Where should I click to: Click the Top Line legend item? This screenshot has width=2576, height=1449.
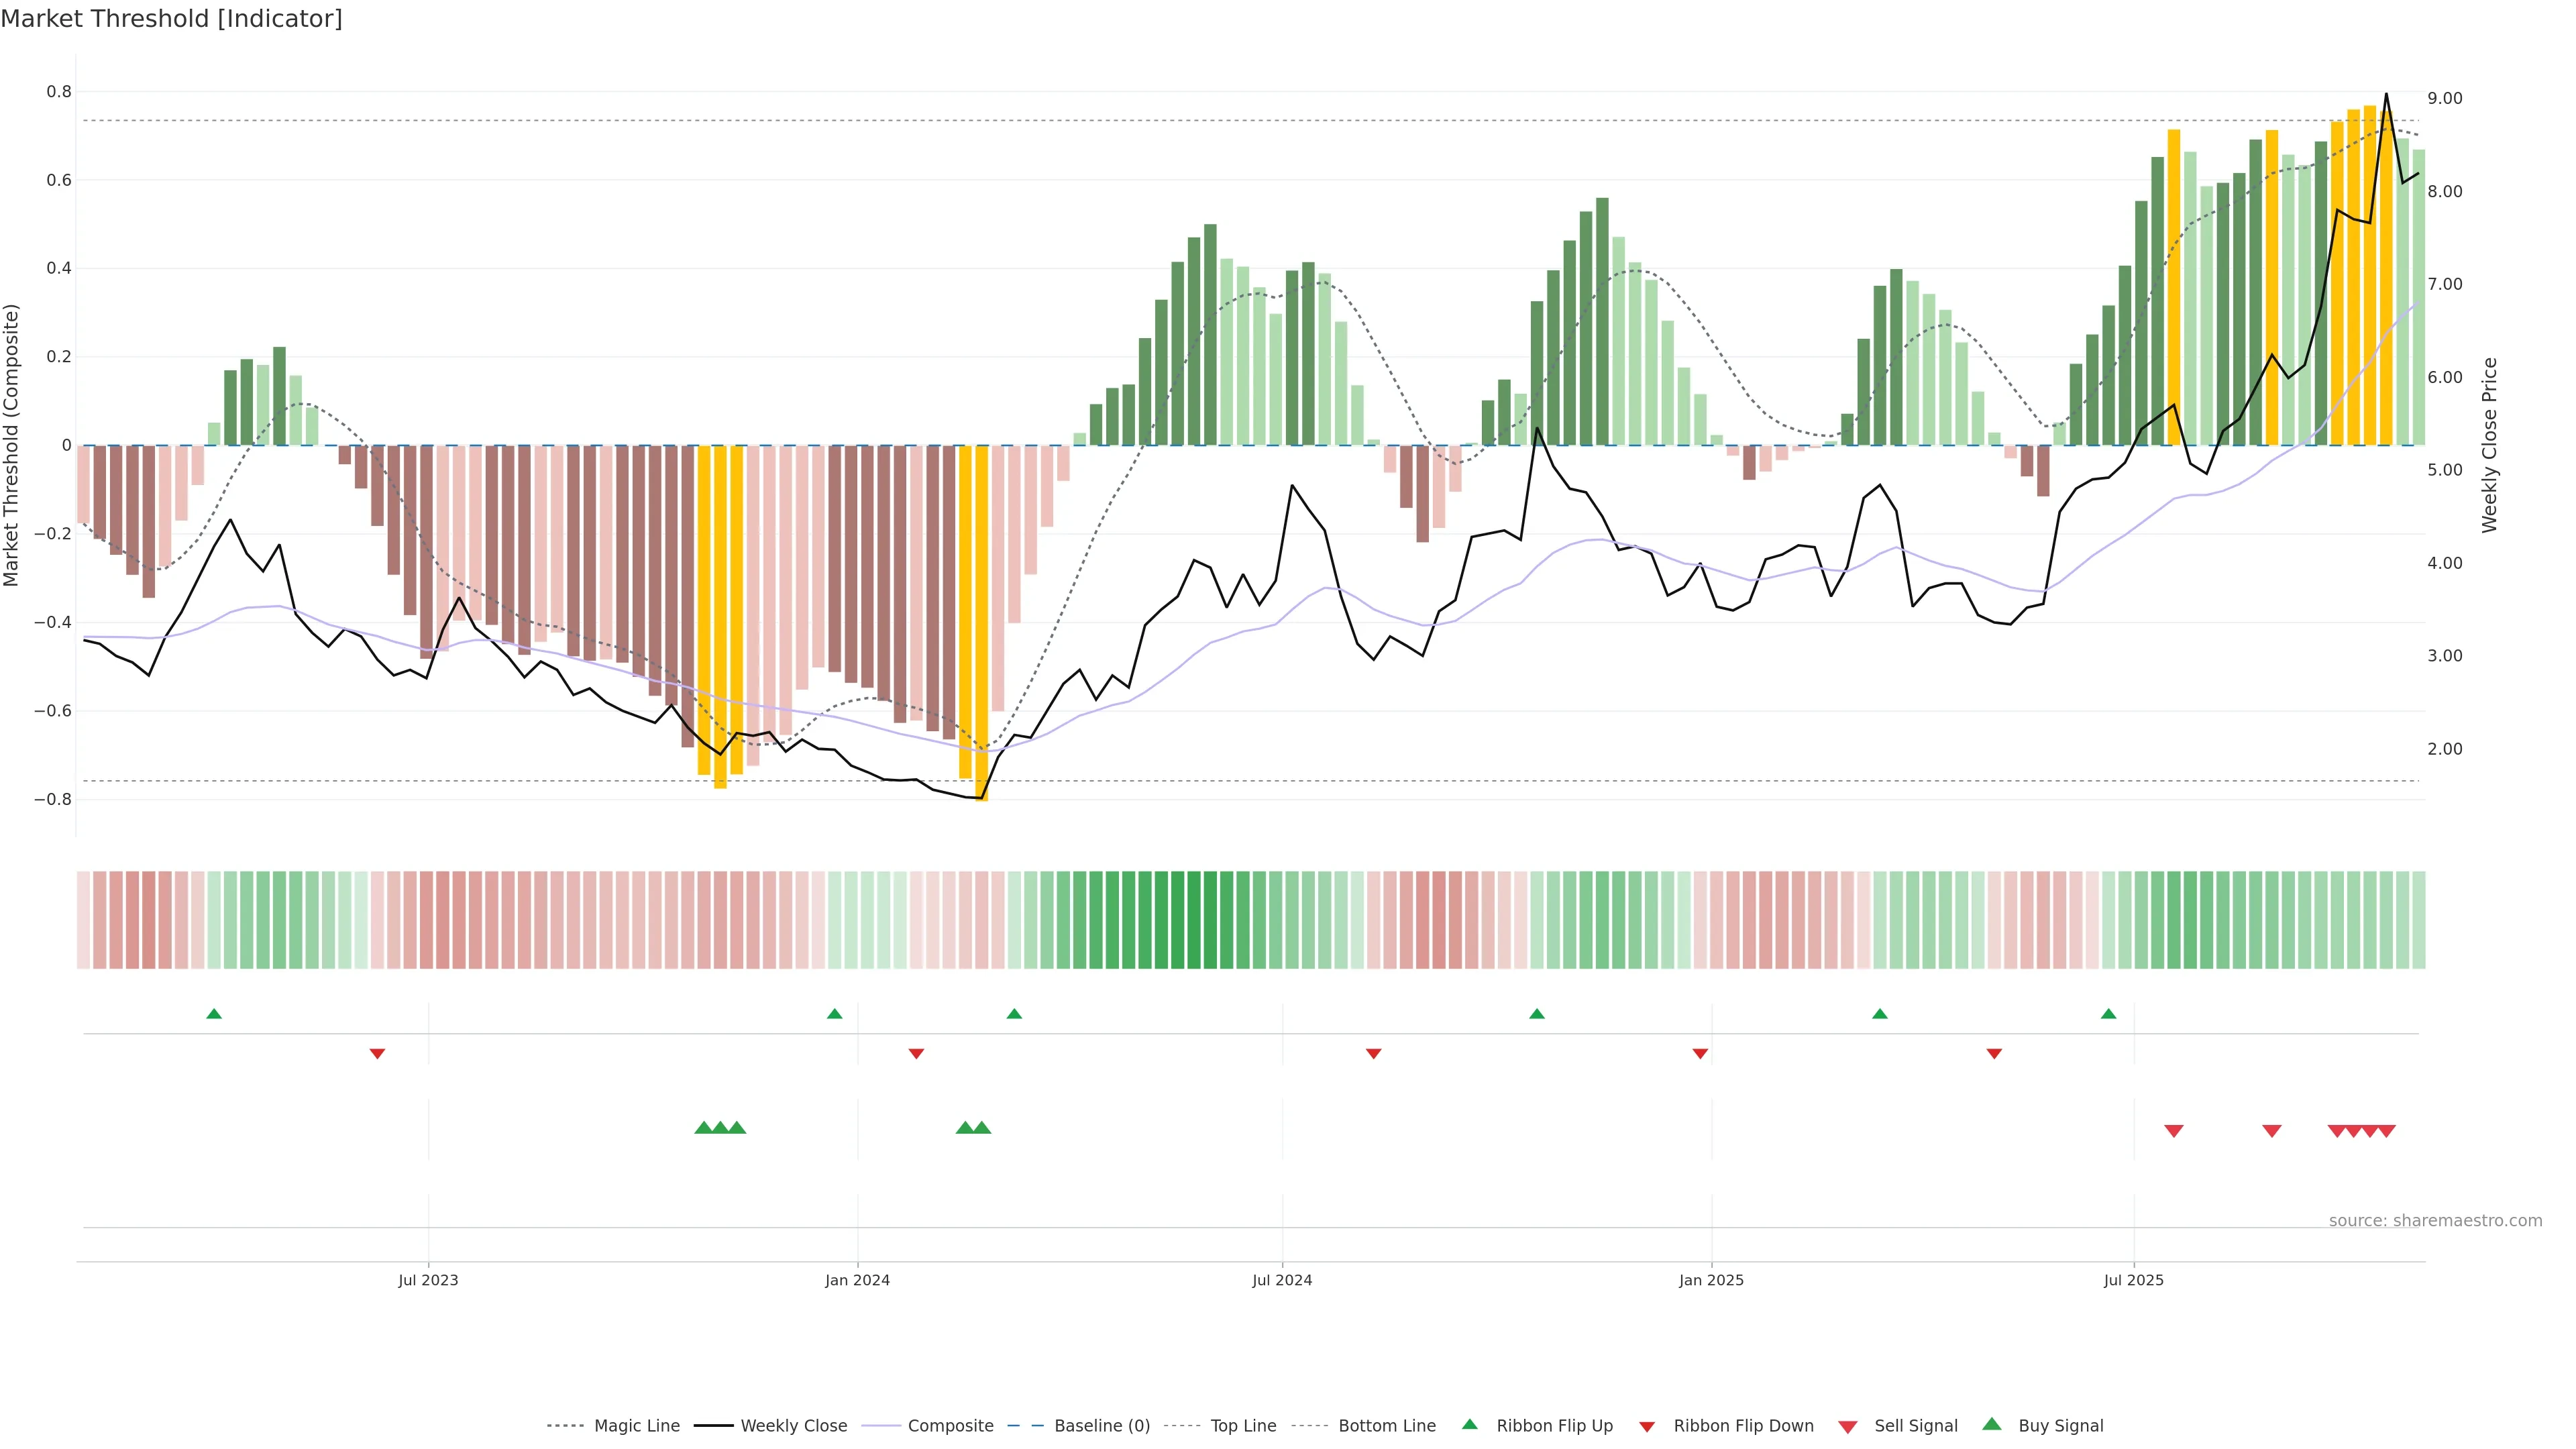click(1243, 1425)
